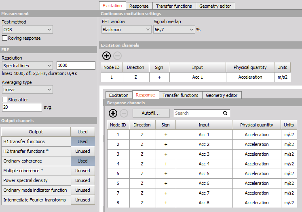This screenshot has height=212, width=302.
Task: Open the Test method ODS dropdown
Action: pyautogui.click(x=27, y=30)
